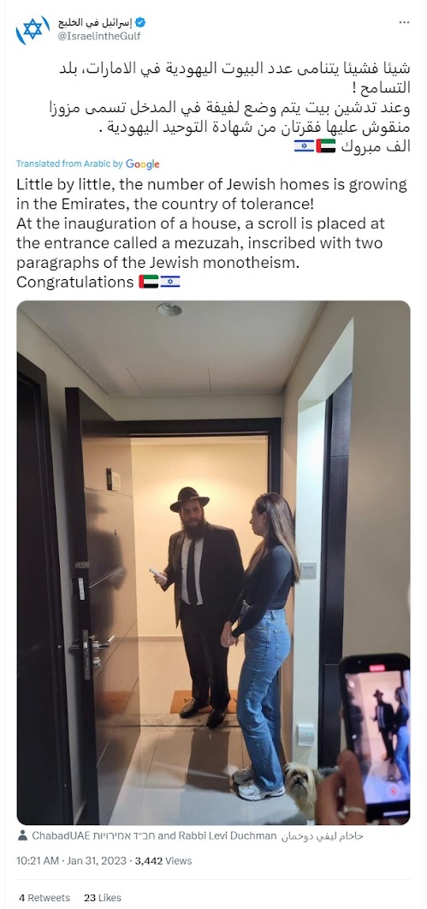Click the translated English tweet text
The image size is (427, 909).
click(x=212, y=234)
